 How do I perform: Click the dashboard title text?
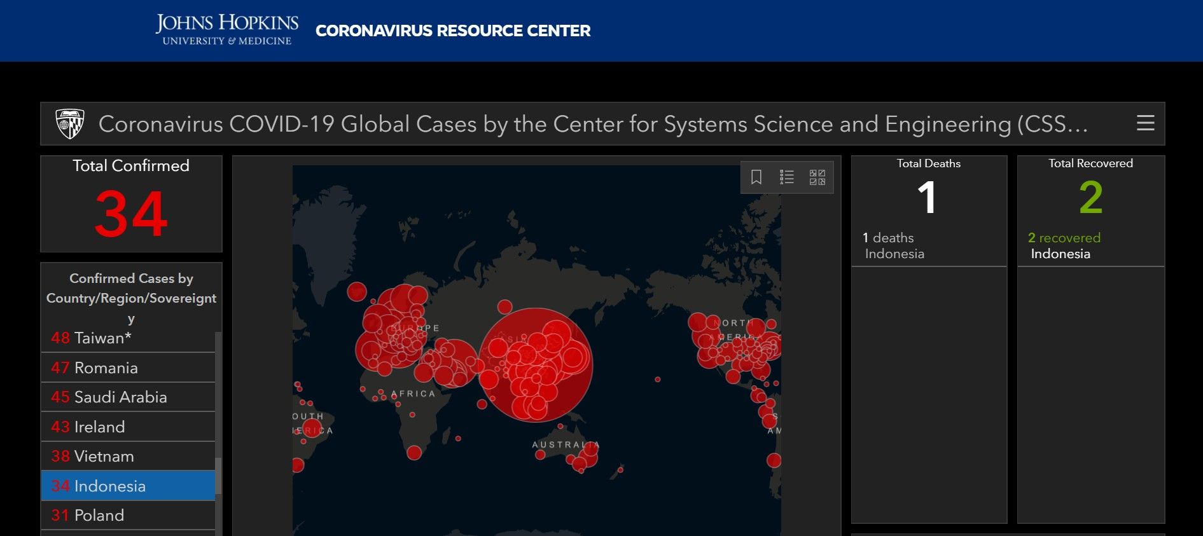(x=593, y=124)
